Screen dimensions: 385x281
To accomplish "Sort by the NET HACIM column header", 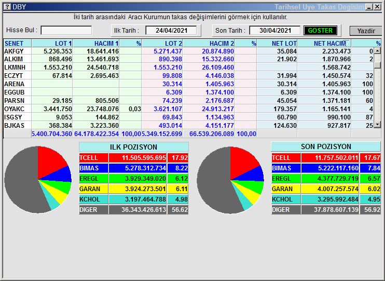I will (324, 43).
